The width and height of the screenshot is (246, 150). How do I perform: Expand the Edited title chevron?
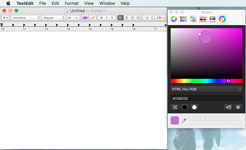(105, 11)
